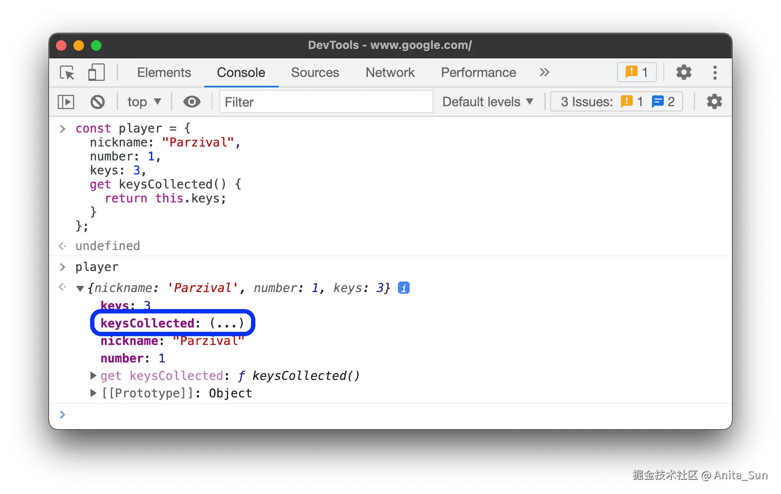The height and width of the screenshot is (494, 781).
Task: Open the 1 issue warning badge
Action: point(637,72)
